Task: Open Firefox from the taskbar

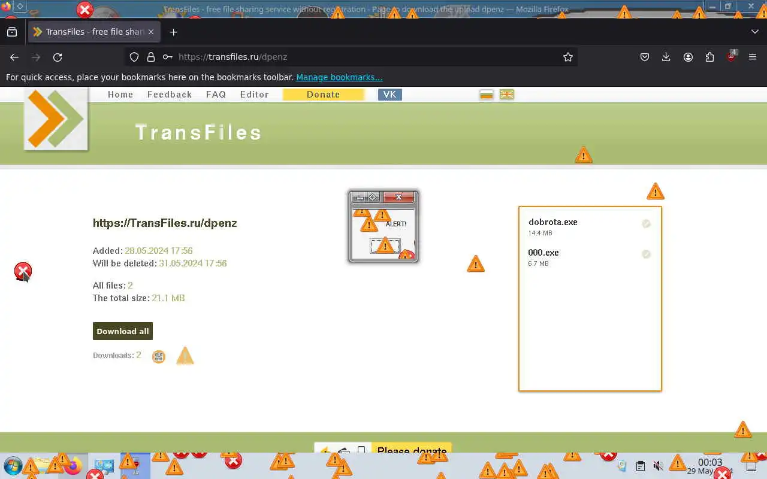Action: (73, 466)
